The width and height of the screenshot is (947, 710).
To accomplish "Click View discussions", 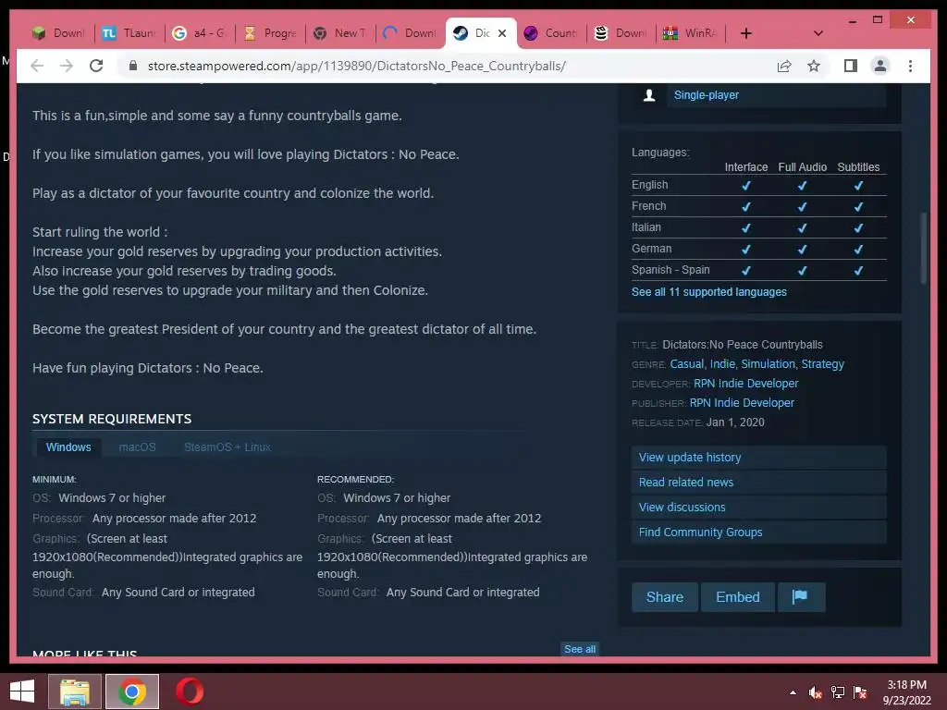I will pyautogui.click(x=758, y=508).
